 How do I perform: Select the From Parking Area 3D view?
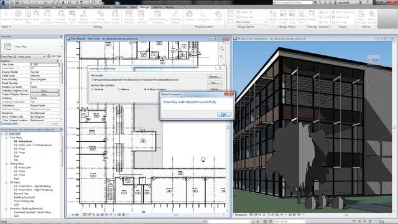(x=24, y=201)
